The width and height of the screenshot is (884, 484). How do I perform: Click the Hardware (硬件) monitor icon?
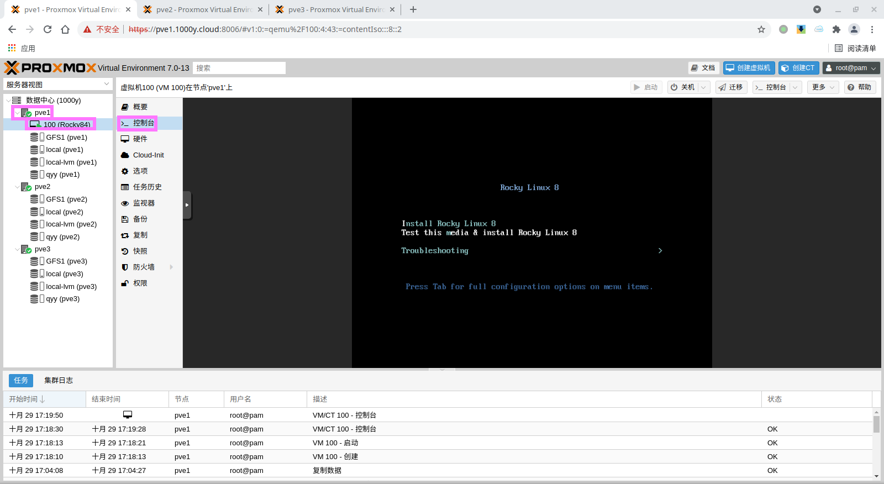[125, 139]
